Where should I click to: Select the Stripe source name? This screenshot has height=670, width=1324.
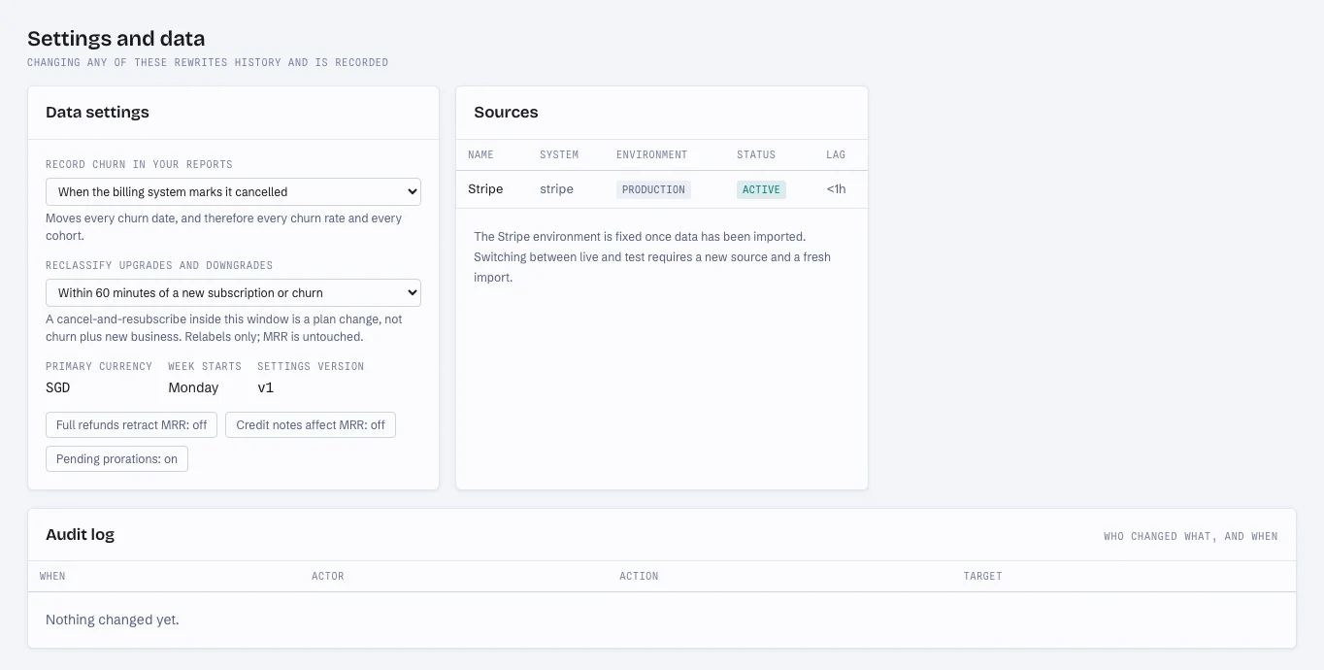(485, 189)
